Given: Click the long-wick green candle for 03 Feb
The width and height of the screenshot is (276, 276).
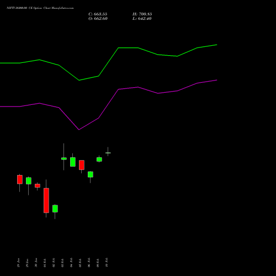Looking at the screenshot, I should click(x=64, y=158).
